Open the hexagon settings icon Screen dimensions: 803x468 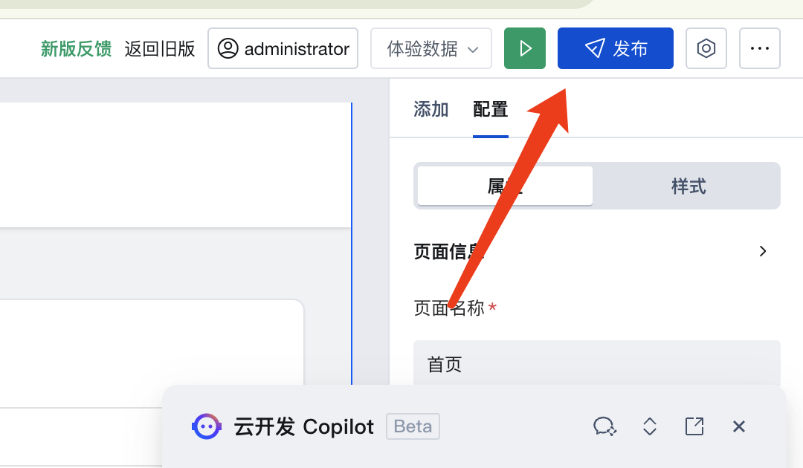point(706,48)
